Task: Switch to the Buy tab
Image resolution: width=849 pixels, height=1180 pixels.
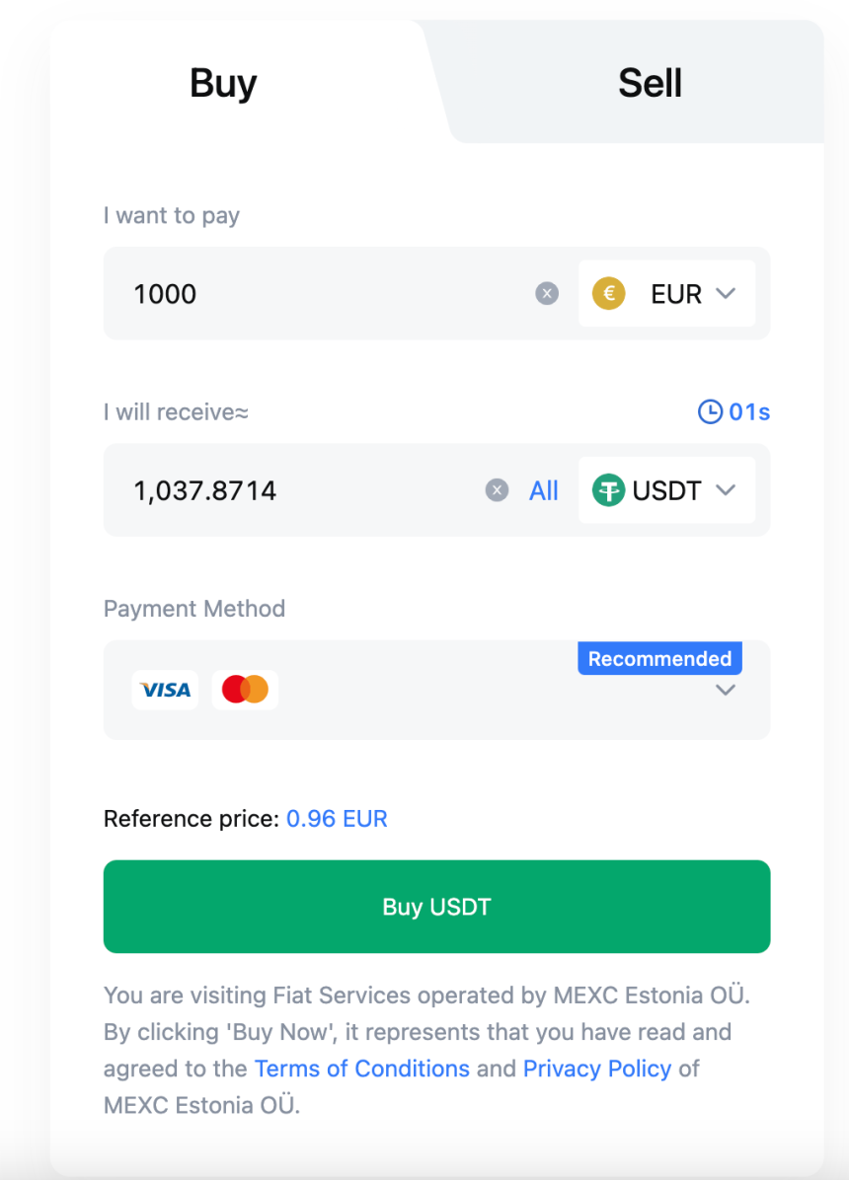Action: click(223, 83)
